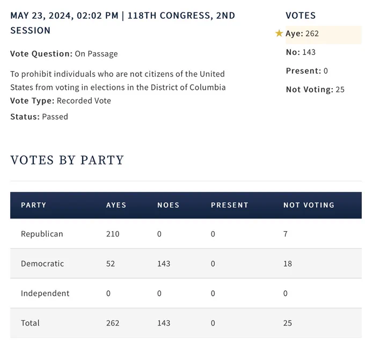Select the Republican party row label
Screen dimensions: 365x340
[42, 234]
